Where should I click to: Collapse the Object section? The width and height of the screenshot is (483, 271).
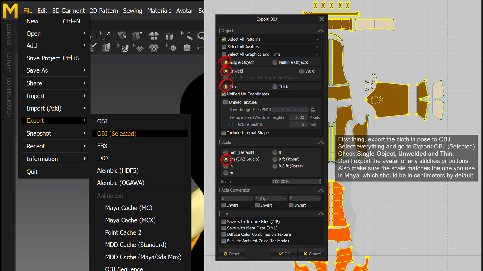coord(321,31)
